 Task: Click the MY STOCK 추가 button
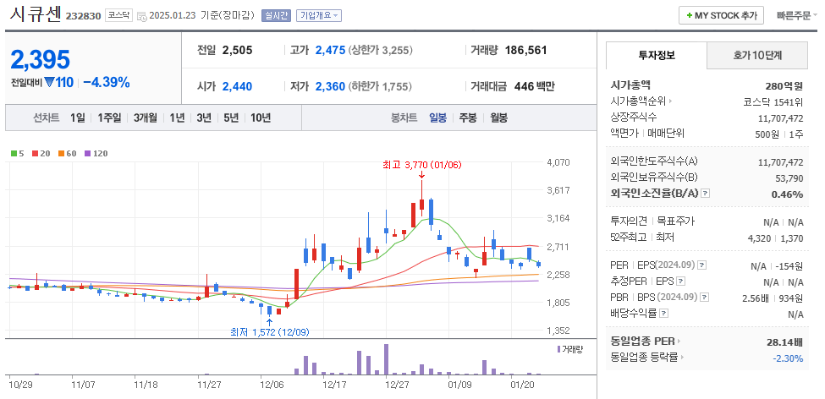point(721,15)
